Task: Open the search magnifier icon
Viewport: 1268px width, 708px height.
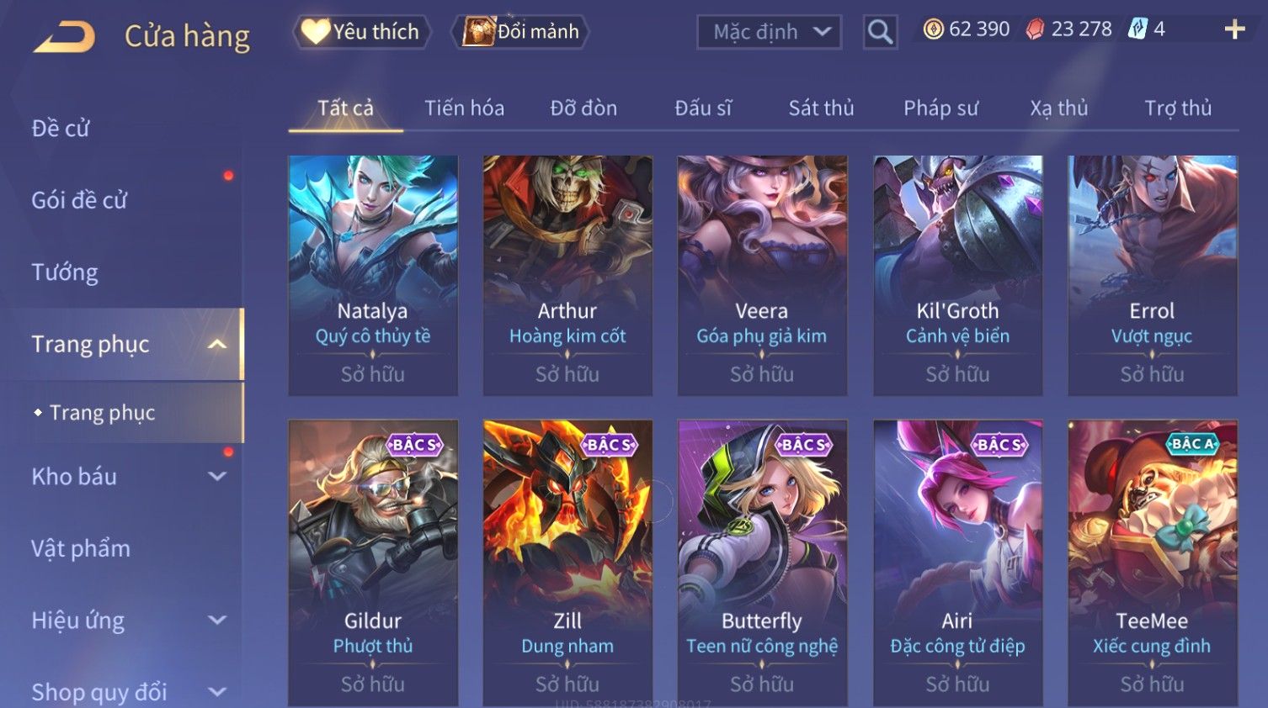Action: 880,32
